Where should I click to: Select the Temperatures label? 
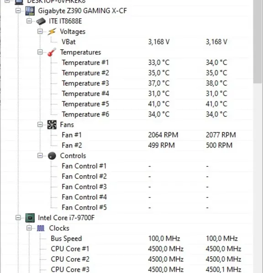point(80,52)
